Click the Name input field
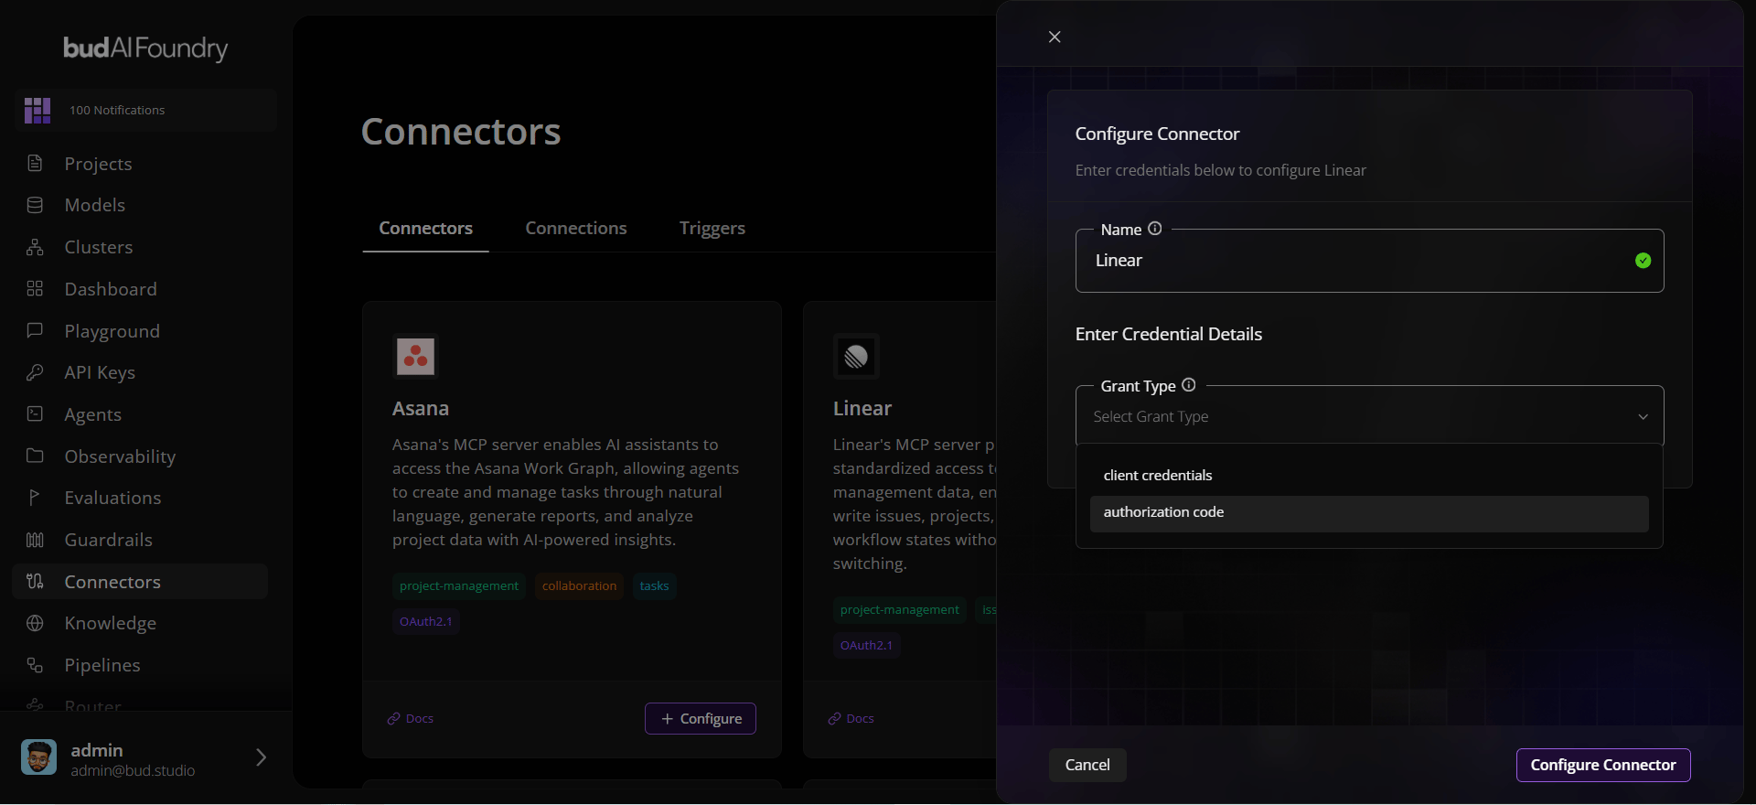 (x=1369, y=261)
